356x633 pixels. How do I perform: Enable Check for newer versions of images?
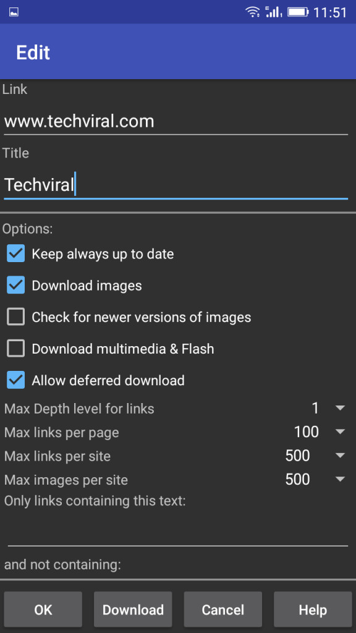click(15, 316)
